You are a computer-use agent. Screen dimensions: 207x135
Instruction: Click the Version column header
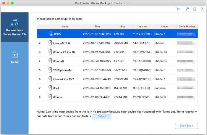coord(143,26)
